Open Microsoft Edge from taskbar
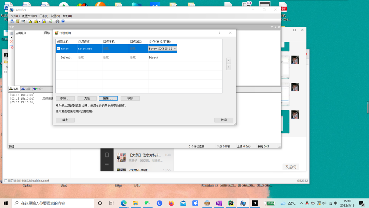This screenshot has width=369, height=208. pos(124,203)
